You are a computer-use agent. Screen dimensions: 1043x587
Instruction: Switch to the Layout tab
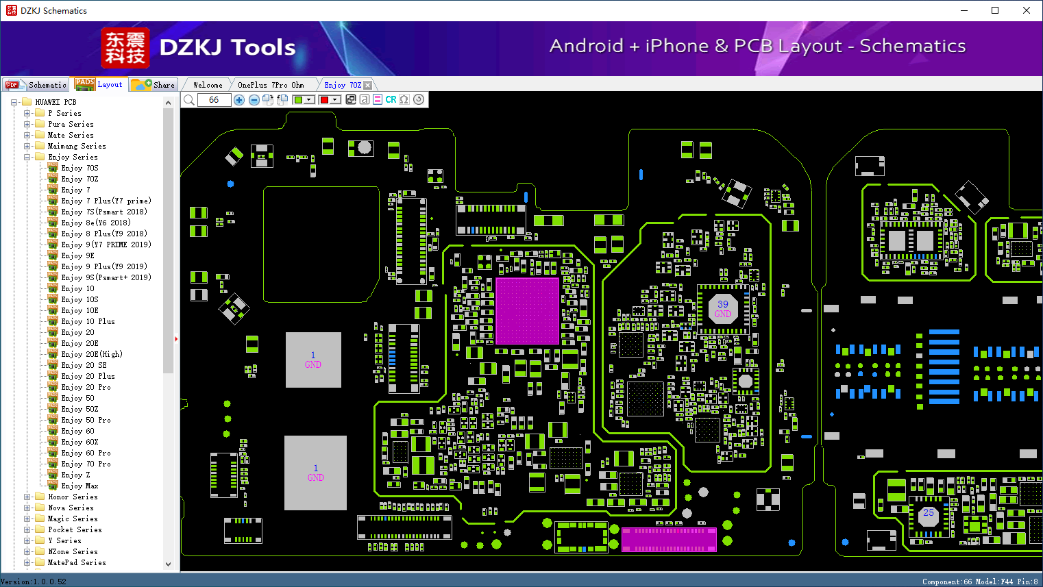pos(99,85)
